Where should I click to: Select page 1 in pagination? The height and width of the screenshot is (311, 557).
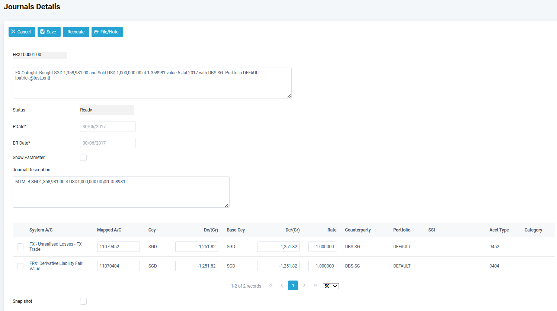293,285
